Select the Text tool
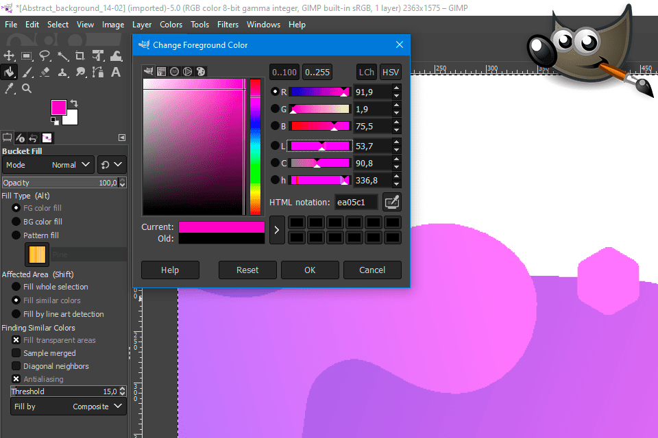 pos(116,72)
